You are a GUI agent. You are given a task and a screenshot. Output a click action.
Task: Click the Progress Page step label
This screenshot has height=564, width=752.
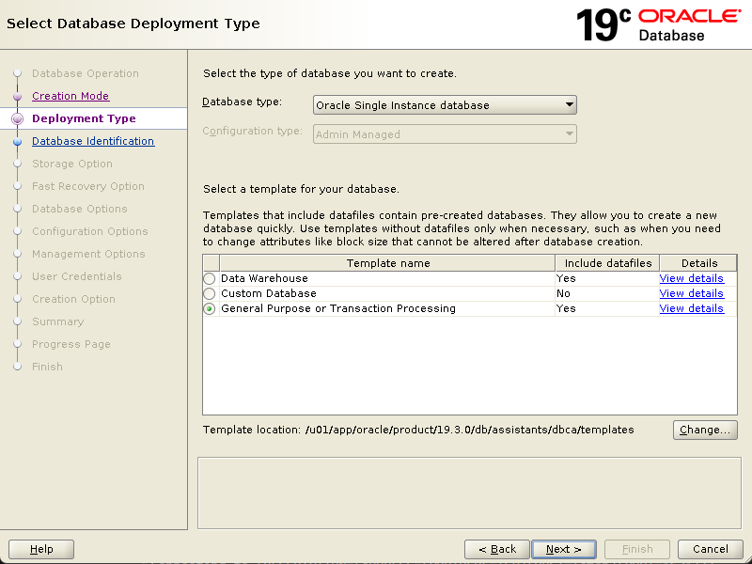[x=71, y=344]
